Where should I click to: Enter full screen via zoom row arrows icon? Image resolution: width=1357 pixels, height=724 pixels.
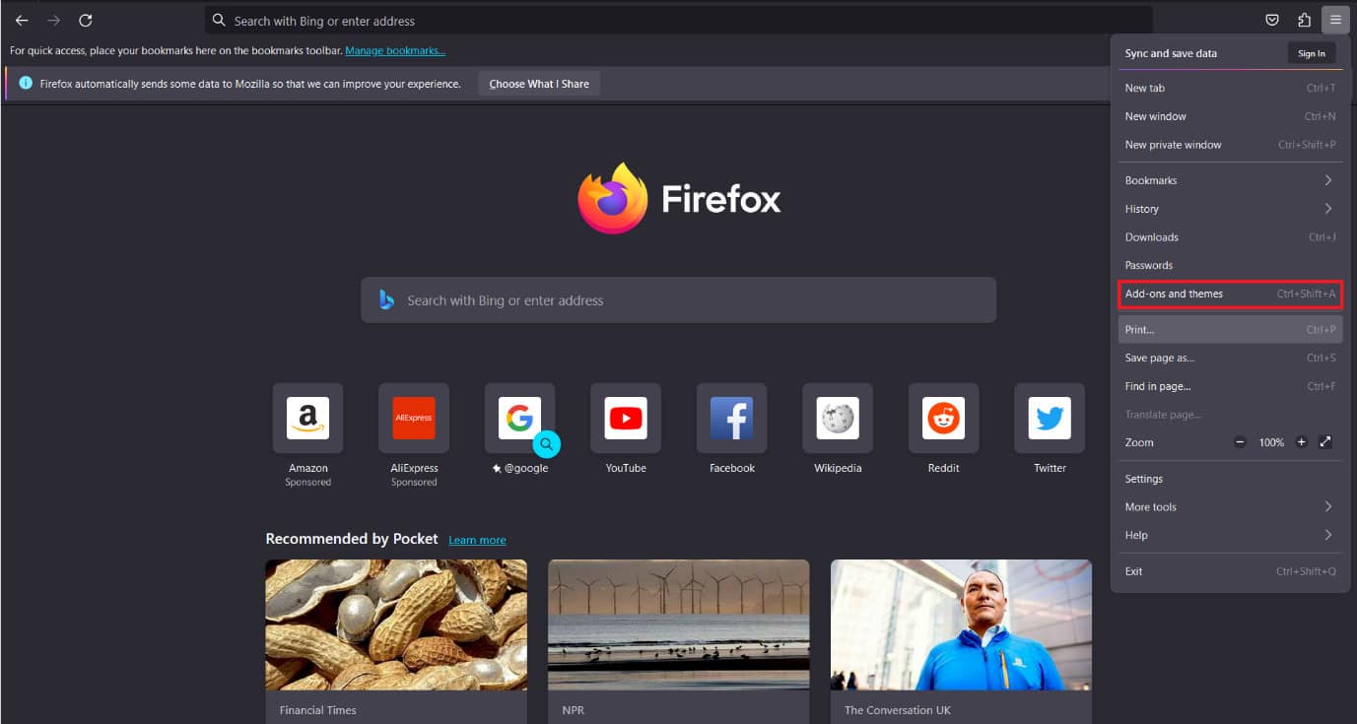[x=1325, y=442]
